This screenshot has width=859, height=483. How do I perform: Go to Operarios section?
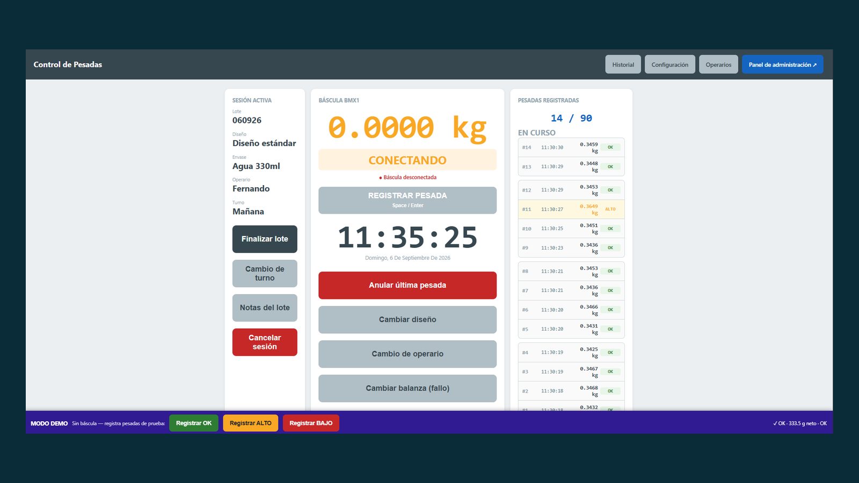tap(718, 64)
